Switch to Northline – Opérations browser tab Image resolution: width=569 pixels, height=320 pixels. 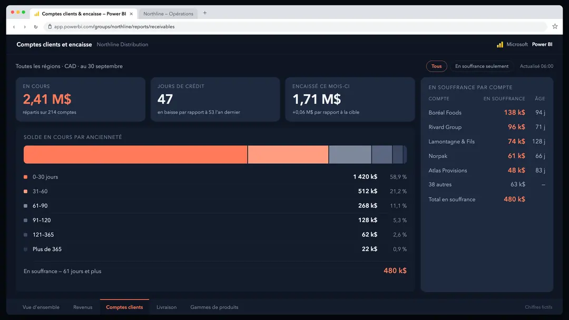(x=168, y=14)
